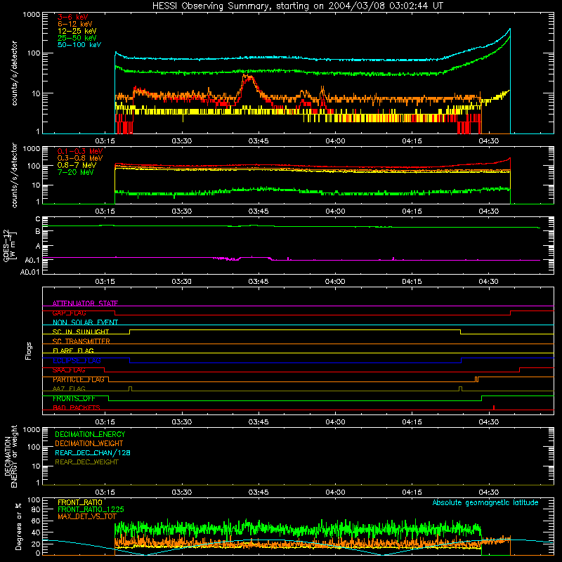Click the SAA_FLAG label

coord(69,370)
